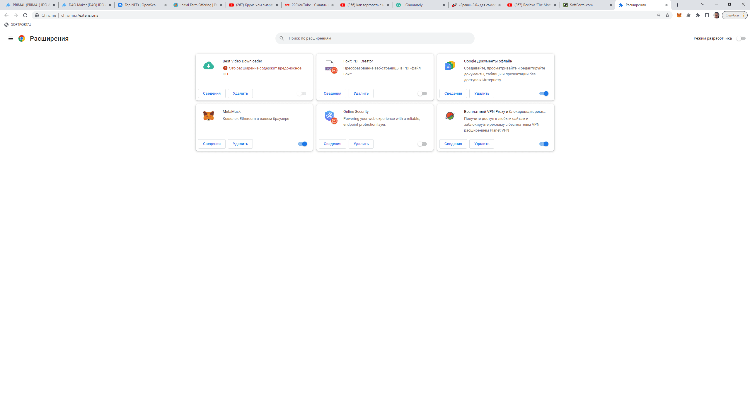750x410 pixels.
Task: Open Сведения for Online Security
Action: click(332, 144)
